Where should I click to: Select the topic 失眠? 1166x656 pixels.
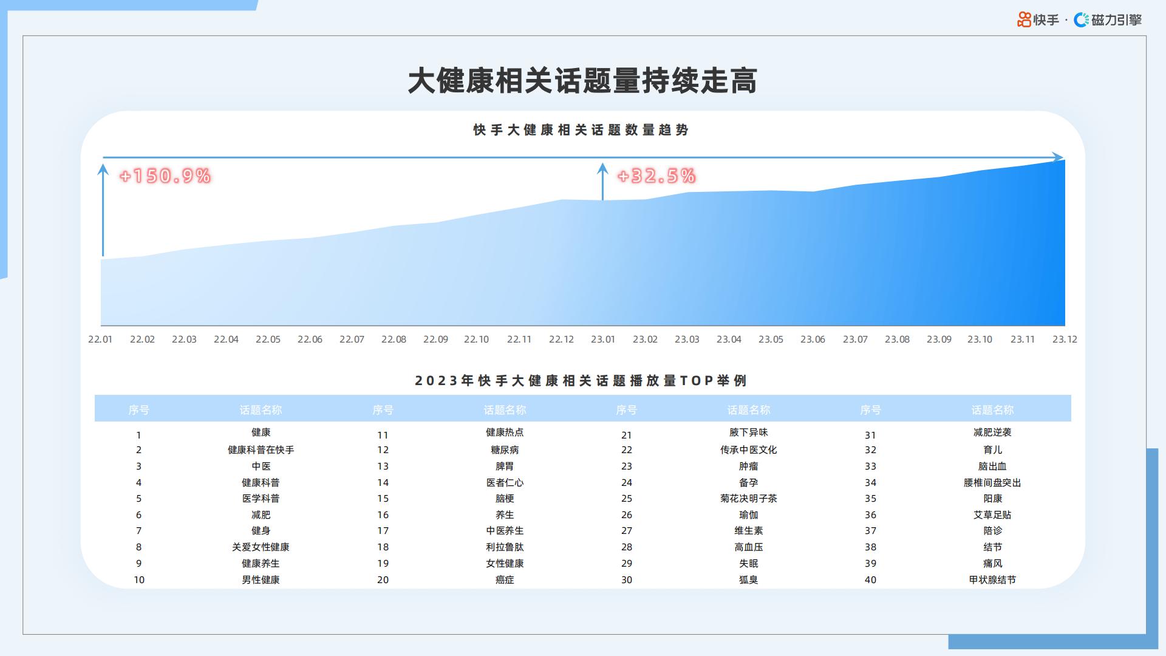click(x=748, y=564)
